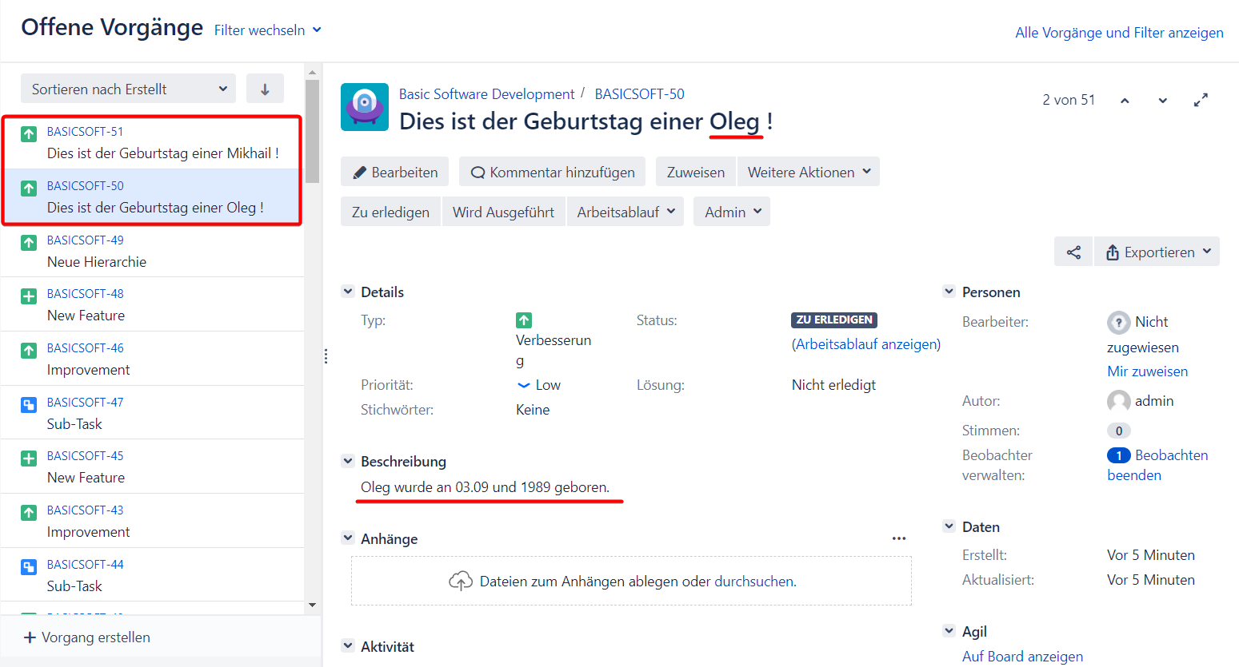This screenshot has width=1239, height=667.
Task: Expand issue to full screen view
Action: [x=1201, y=101]
